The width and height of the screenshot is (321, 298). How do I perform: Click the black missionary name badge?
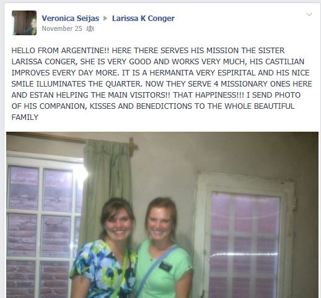click(x=165, y=266)
